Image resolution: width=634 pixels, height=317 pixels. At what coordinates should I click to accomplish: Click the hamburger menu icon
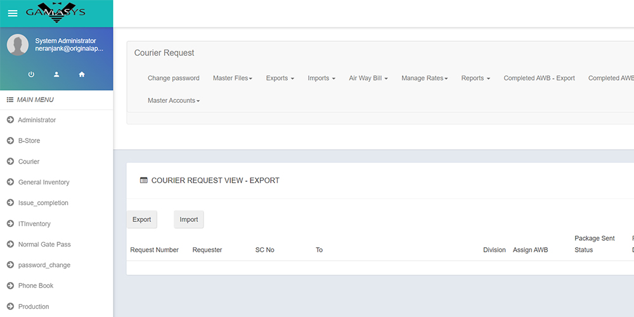coord(13,13)
